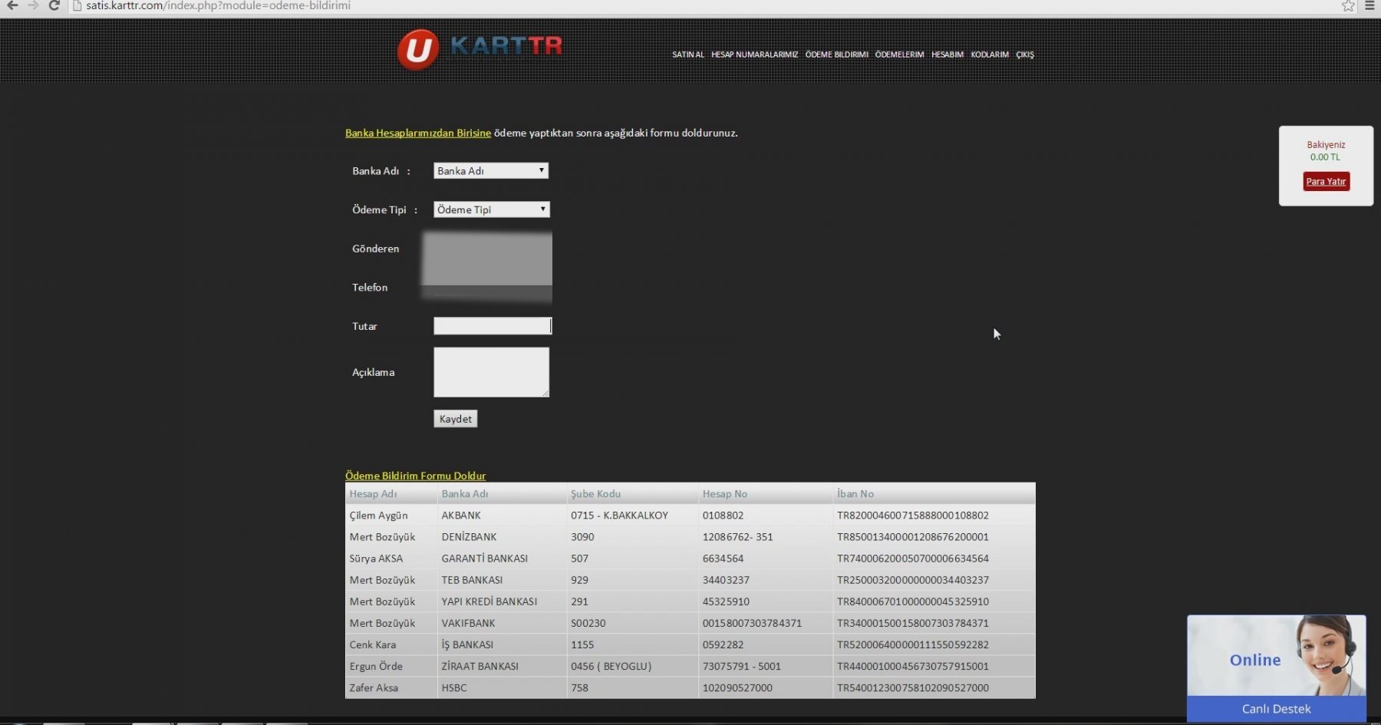The height and width of the screenshot is (725, 1381).
Task: Select the Ergun Örde account name
Action: tap(376, 666)
